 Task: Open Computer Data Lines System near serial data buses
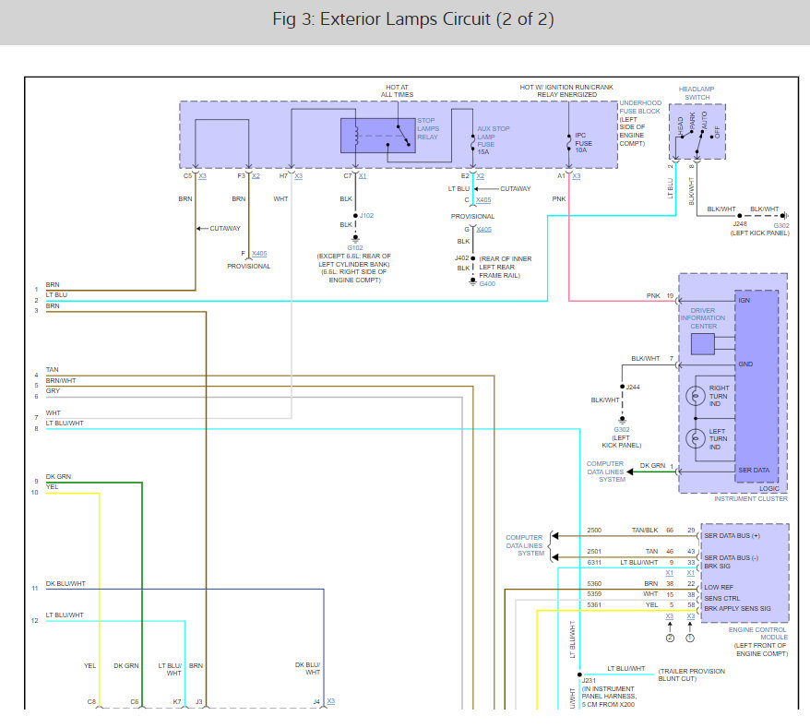(524, 545)
